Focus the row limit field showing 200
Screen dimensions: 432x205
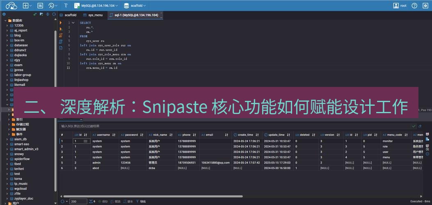78,201
